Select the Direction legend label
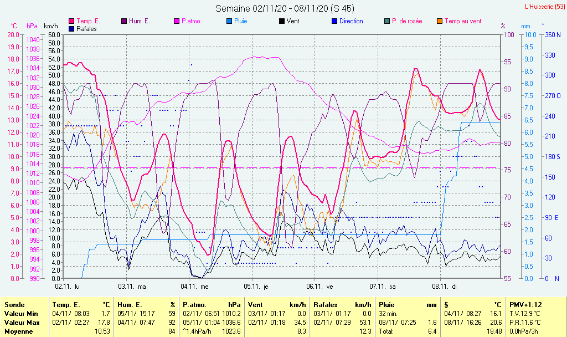Viewport: 567px width, 337px height. pyautogui.click(x=351, y=22)
